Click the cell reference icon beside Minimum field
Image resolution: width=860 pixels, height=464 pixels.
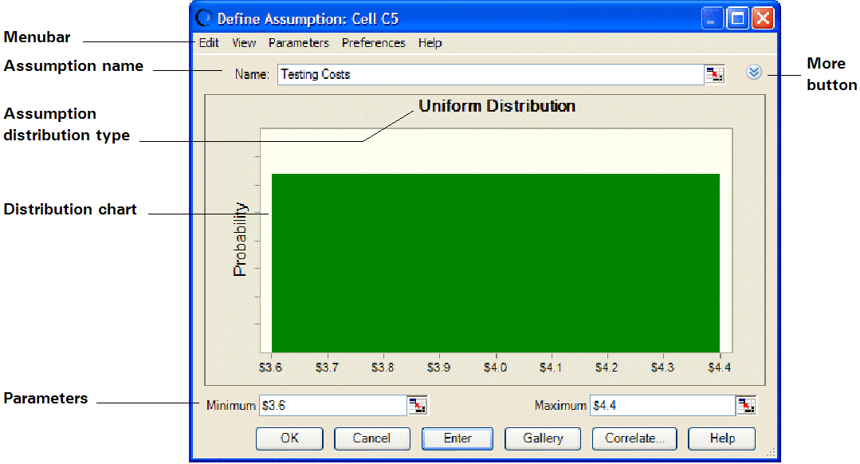point(418,405)
